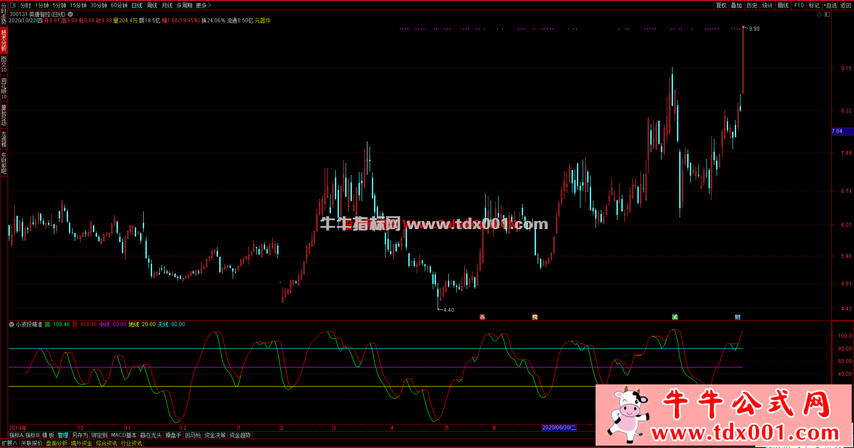Click the 9.98 high price label
854x448 pixels.
pos(754,29)
